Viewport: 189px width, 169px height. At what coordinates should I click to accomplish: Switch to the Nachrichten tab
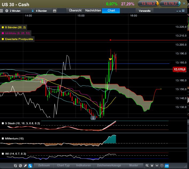(x=93, y=11)
